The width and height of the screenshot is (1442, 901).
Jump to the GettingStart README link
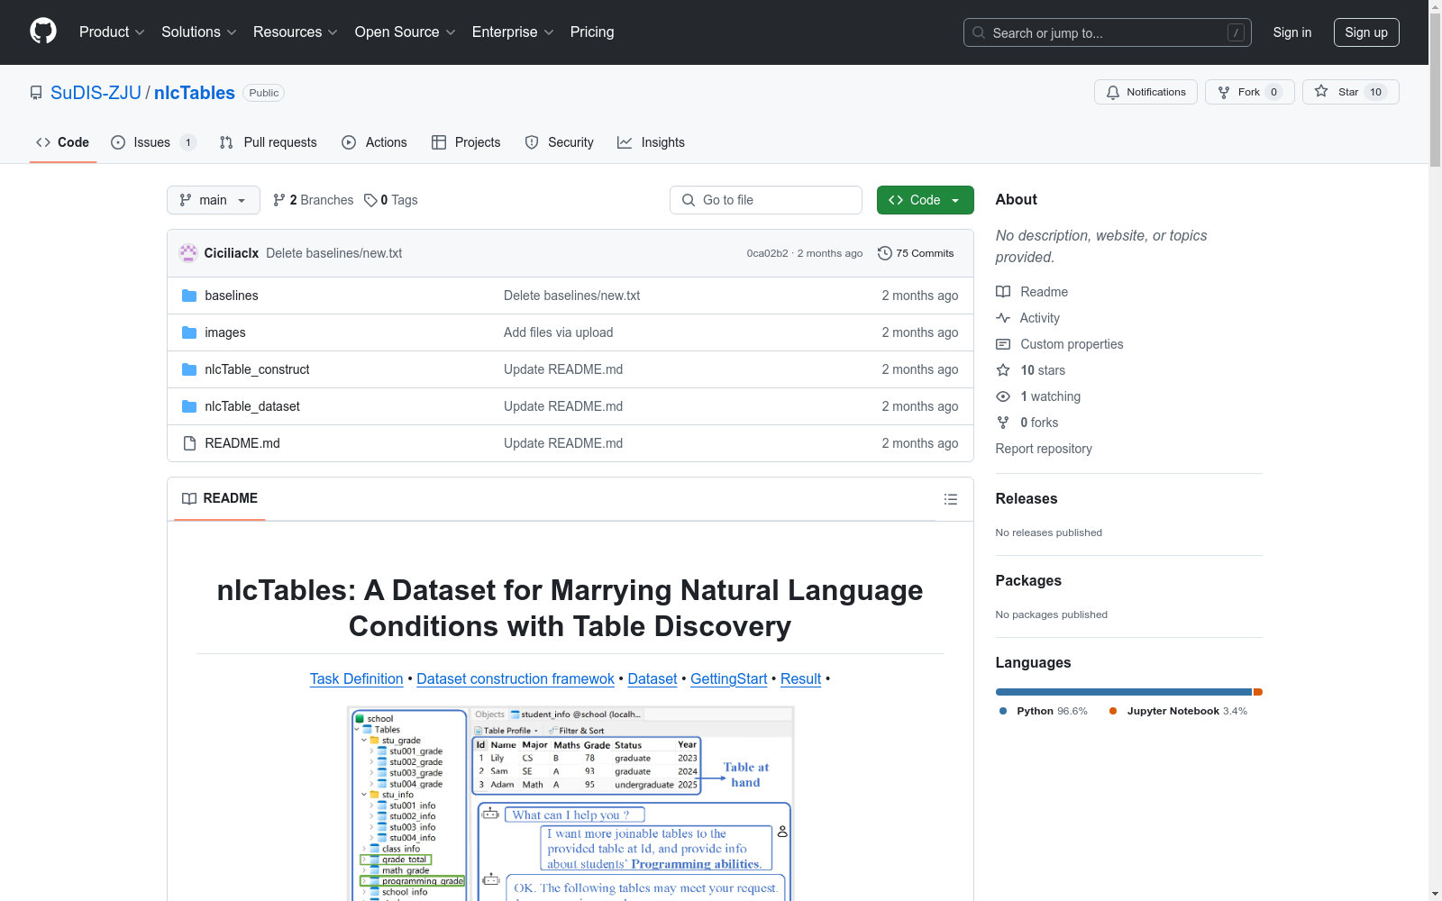click(729, 678)
